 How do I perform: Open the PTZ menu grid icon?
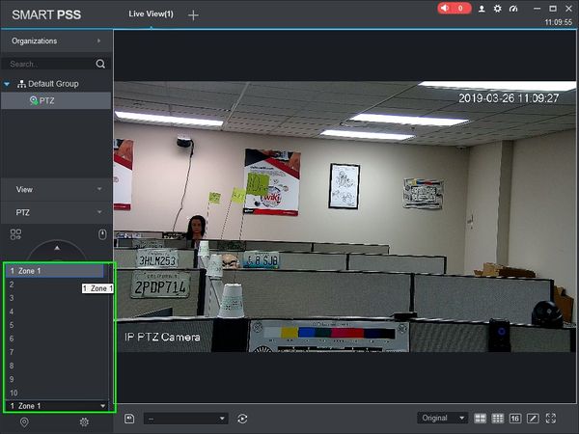(x=15, y=234)
